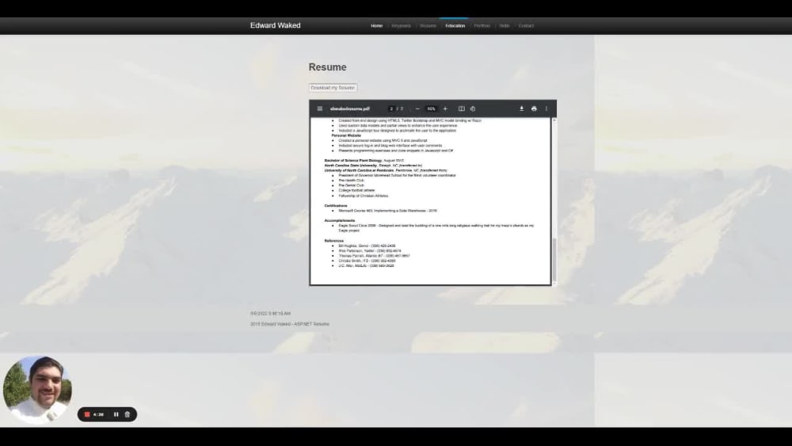Image resolution: width=792 pixels, height=446 pixels.
Task: Click the Accomplishments heading in the PDF
Action: point(340,220)
